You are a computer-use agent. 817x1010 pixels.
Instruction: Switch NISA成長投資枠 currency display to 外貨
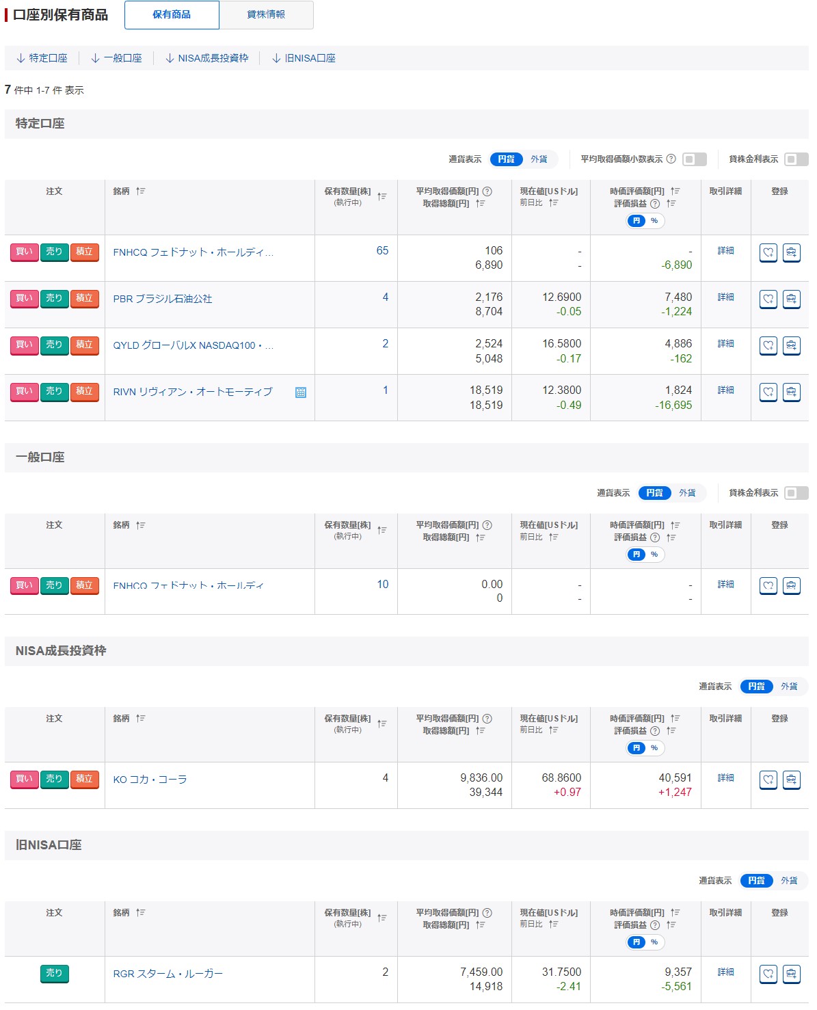790,687
